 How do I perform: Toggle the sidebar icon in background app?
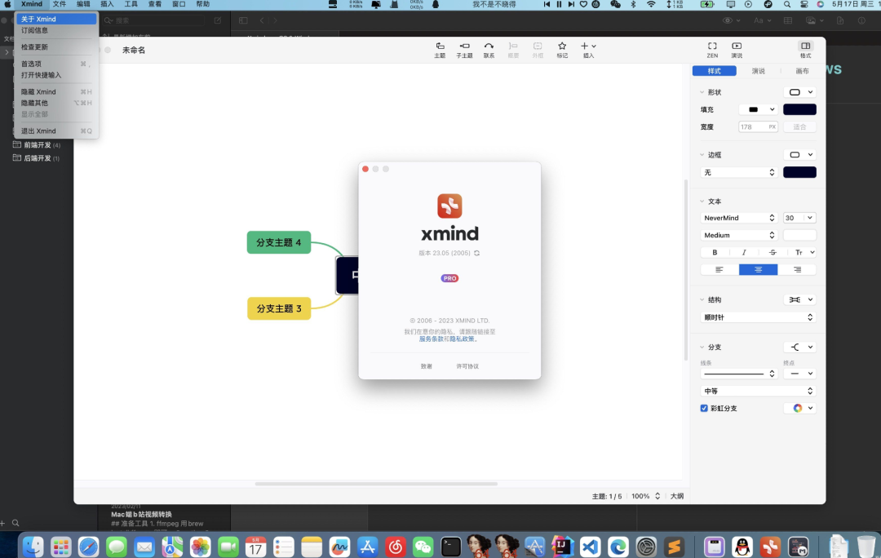point(243,20)
